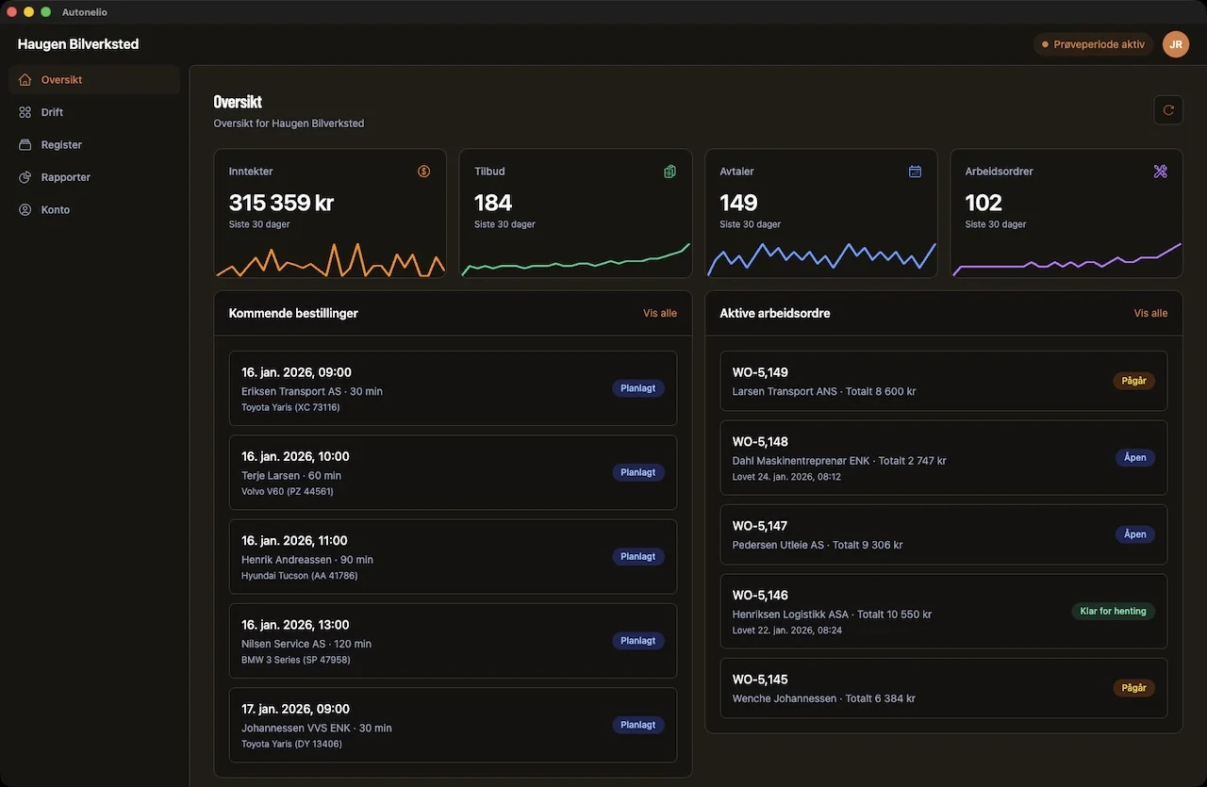This screenshot has height=787, width=1207.
Task: Click the Prøveperiode aktiv badge
Action: click(1093, 43)
